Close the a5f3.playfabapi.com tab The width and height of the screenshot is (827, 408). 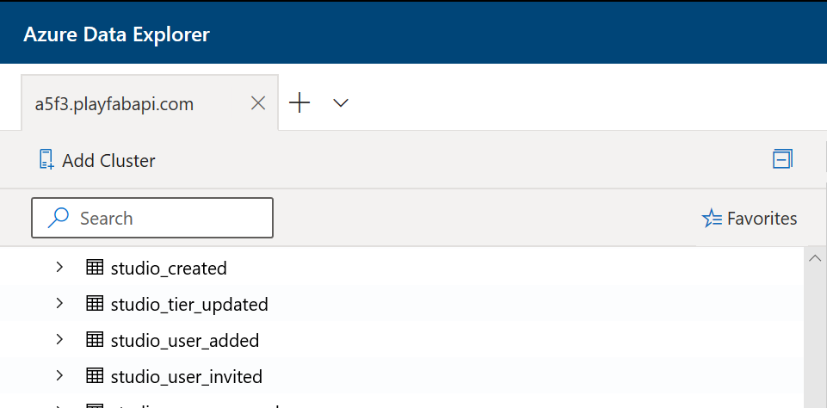click(258, 103)
